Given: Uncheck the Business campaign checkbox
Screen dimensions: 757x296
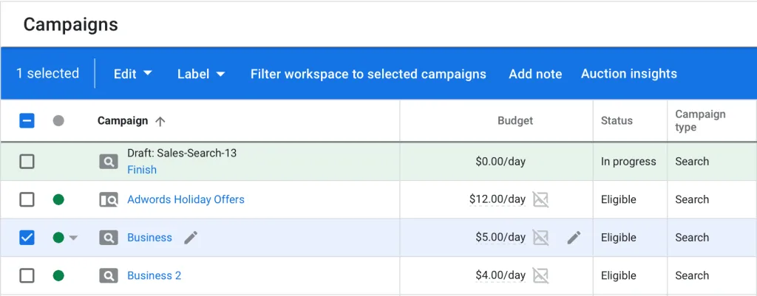Looking at the screenshot, I should [27, 238].
